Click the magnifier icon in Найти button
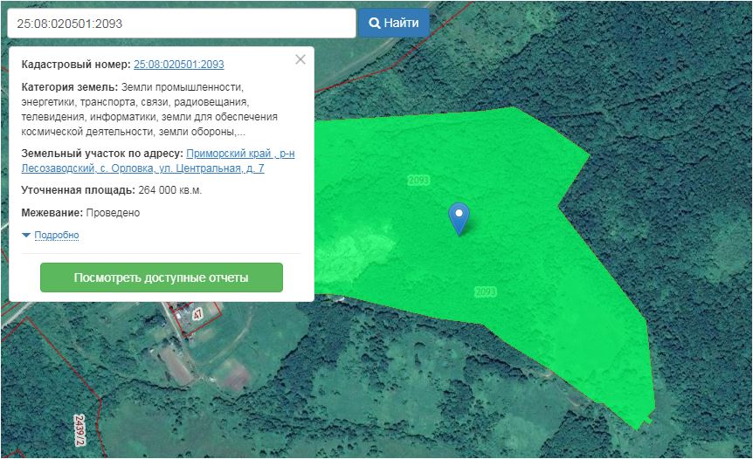 374,23
